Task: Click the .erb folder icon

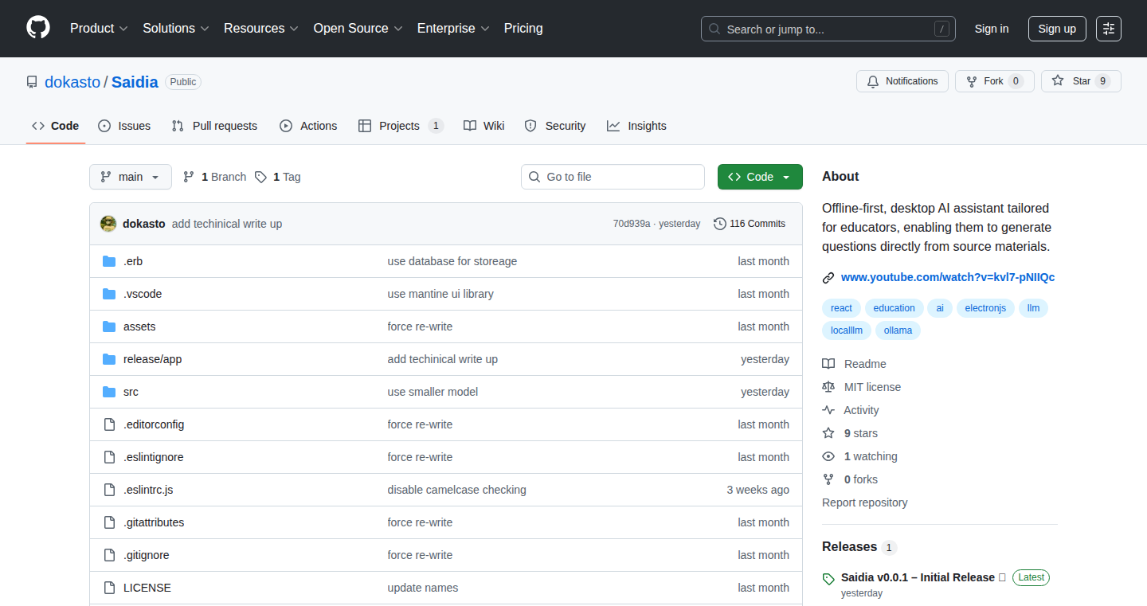Action: click(x=109, y=261)
